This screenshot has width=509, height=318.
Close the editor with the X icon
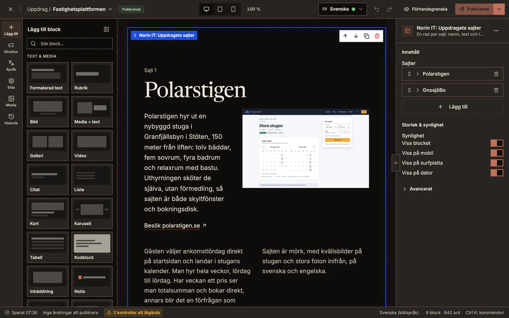(11, 9)
